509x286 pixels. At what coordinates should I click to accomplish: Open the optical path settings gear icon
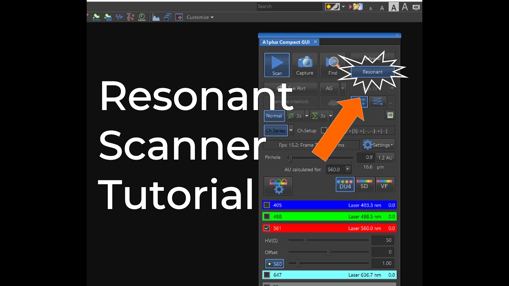coord(278,186)
